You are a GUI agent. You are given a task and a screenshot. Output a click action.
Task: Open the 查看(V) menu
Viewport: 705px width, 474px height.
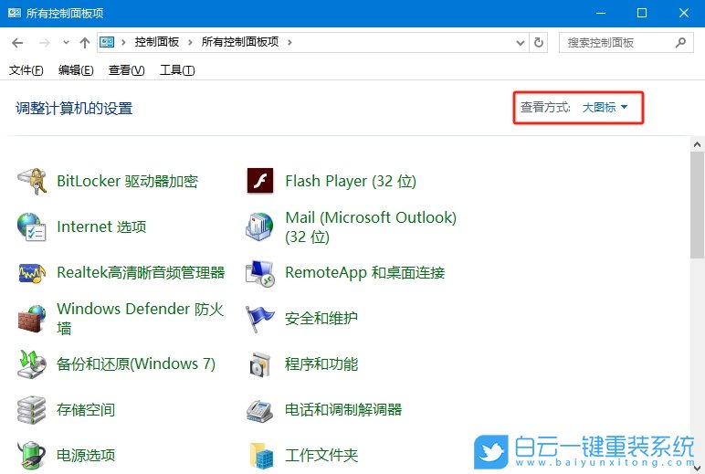click(x=126, y=70)
